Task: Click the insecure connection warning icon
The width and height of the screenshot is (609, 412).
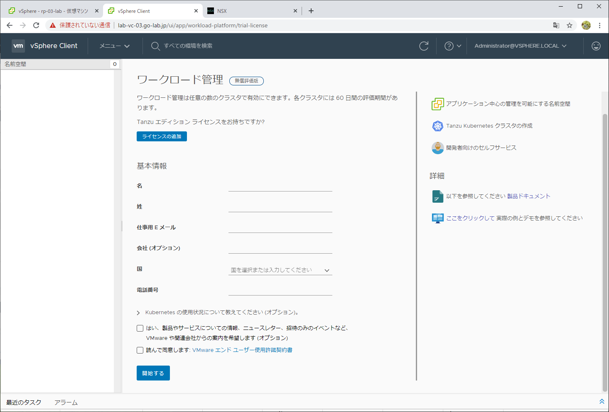Action: pos(53,25)
